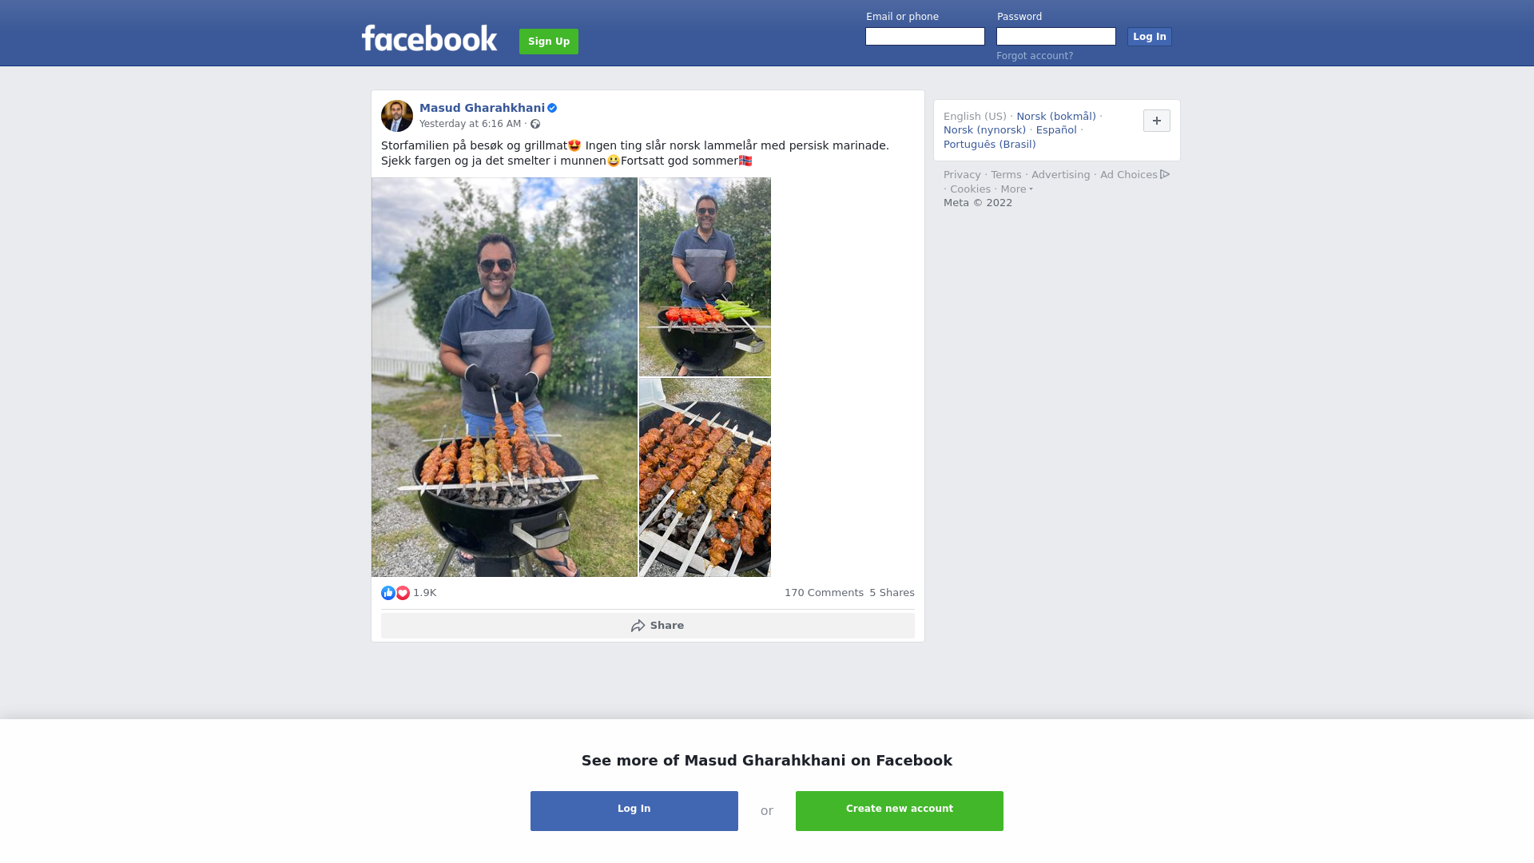
Task: Click the green Sign Up button
Action: click(x=549, y=42)
